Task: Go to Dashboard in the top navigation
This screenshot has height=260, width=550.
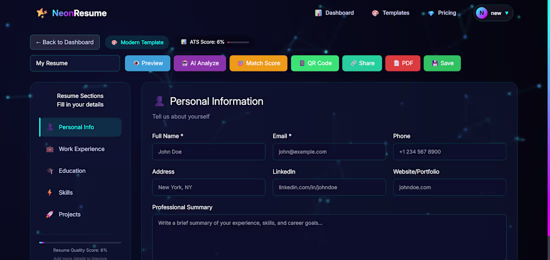Action: click(x=334, y=13)
